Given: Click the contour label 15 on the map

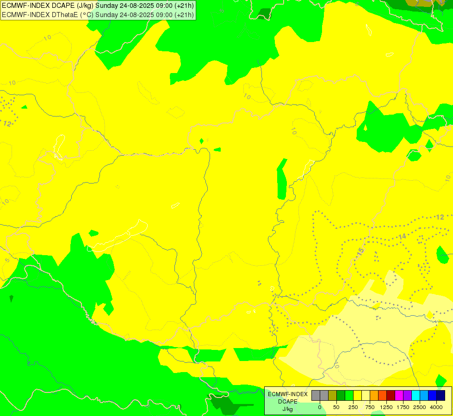Looking at the screenshot, I should (360, 251).
